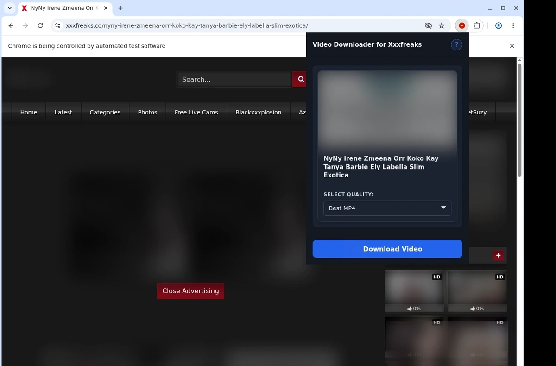The width and height of the screenshot is (556, 366).
Task: Select the NyNy Irene Zmeena browser tab
Action: tap(64, 8)
